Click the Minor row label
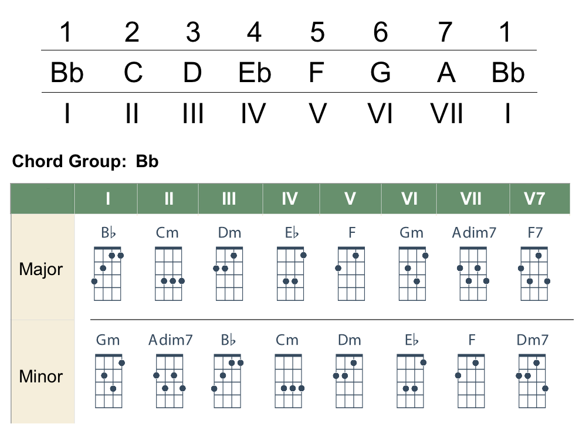This screenshot has width=579, height=434. point(41,376)
